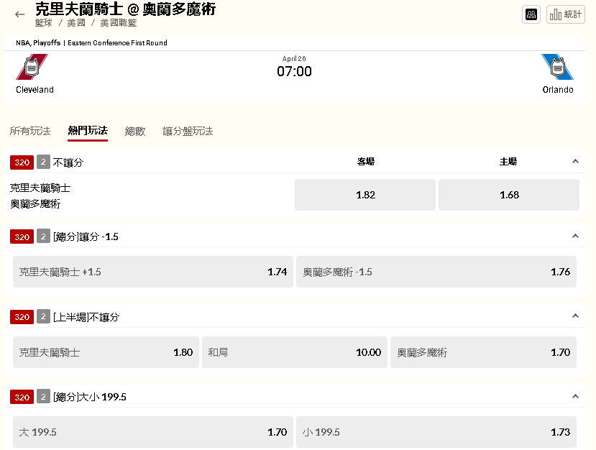596x450 pixels.
Task: Click the 320 badge beside [上半場]不讓分
Action: [x=22, y=316]
